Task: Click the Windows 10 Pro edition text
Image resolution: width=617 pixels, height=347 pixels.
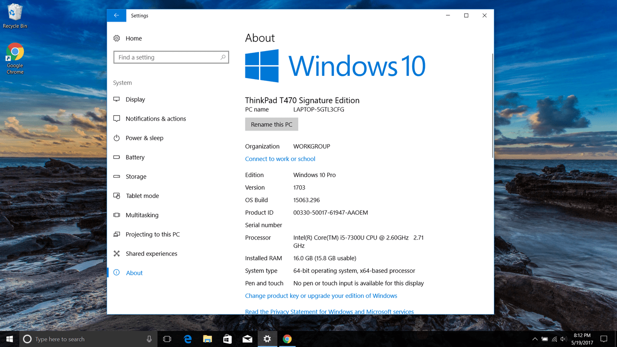Action: (315, 175)
